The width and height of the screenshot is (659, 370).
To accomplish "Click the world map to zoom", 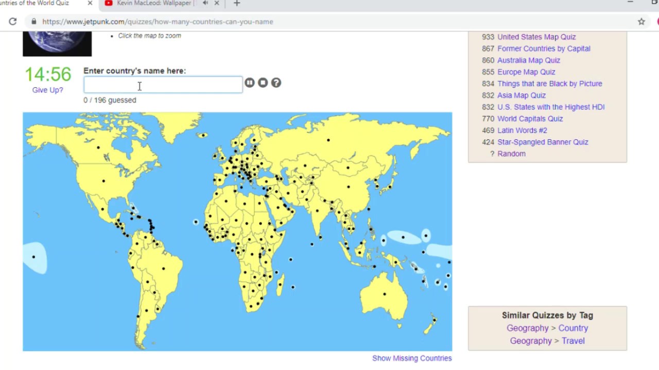I will point(237,231).
